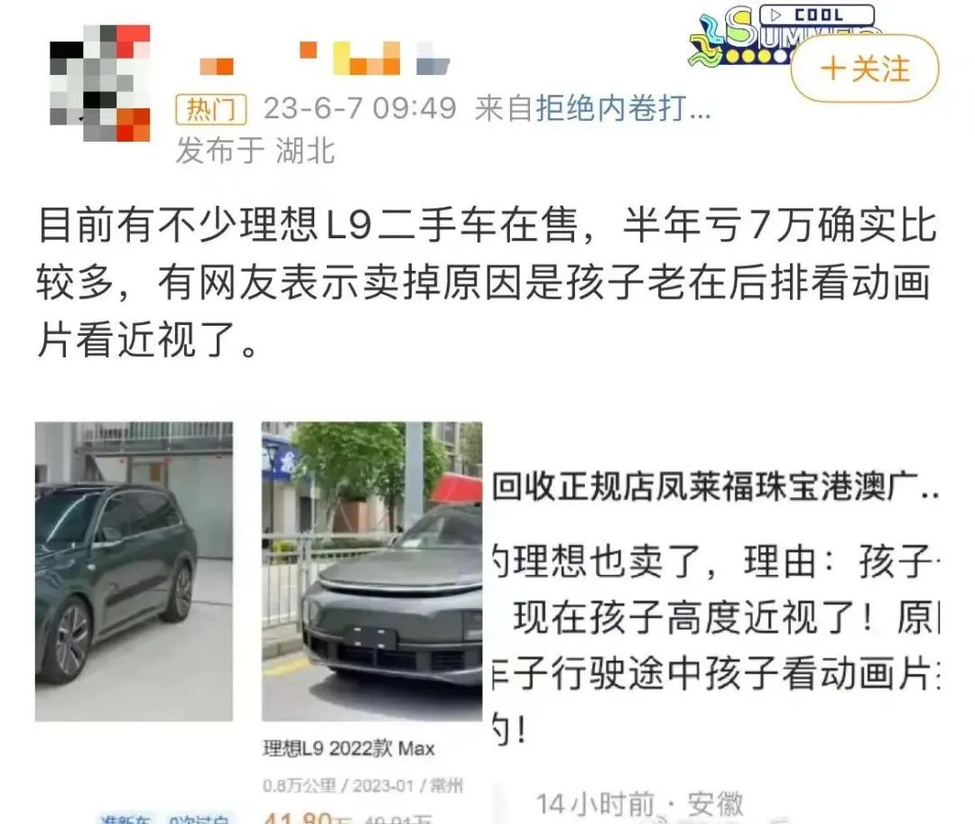Tap the red object on car roof
975x824 pixels.
(x=456, y=488)
